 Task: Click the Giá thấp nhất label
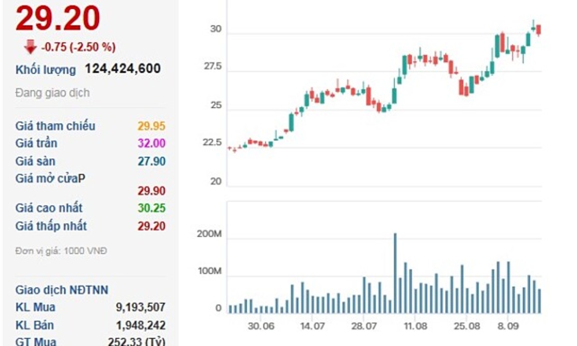pyautogui.click(x=51, y=226)
